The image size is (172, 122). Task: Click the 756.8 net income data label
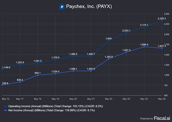point(5,83)
